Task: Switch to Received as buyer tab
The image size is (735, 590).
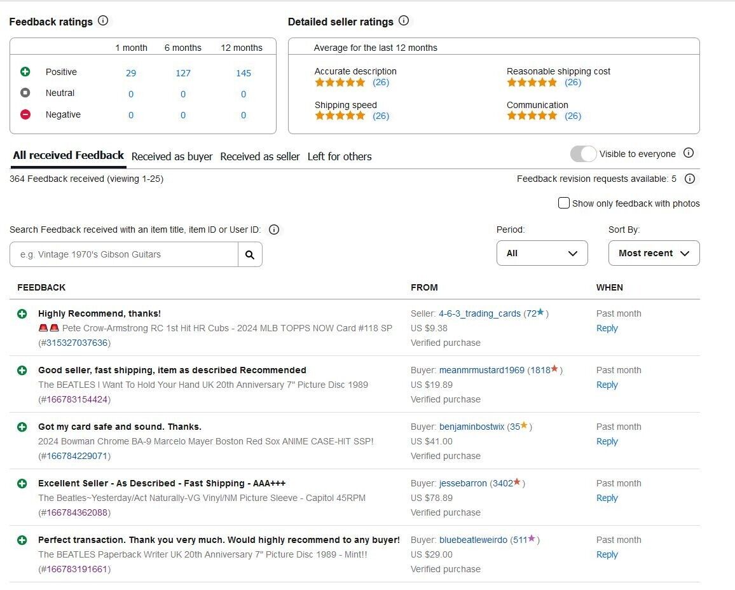Action: click(172, 156)
